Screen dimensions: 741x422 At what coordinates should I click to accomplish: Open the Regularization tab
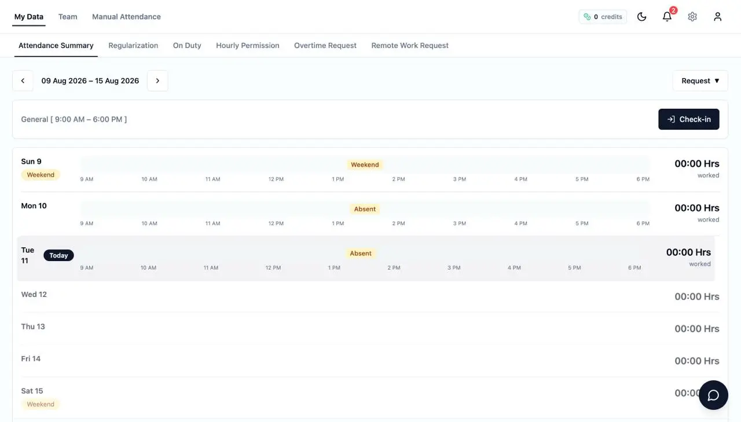(x=133, y=45)
